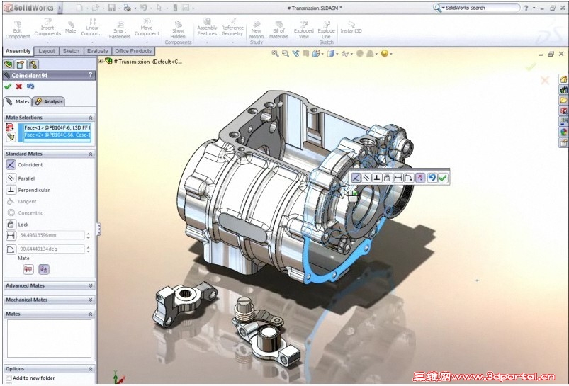Collapse the Mate Selections section
This screenshot has width=569, height=386.
pyautogui.click(x=91, y=118)
